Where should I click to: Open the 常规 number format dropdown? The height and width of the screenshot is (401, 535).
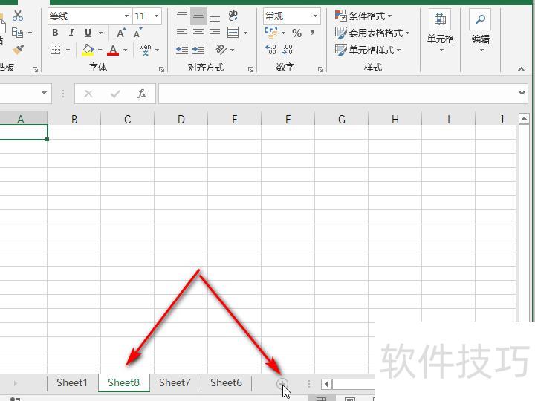[x=315, y=16]
